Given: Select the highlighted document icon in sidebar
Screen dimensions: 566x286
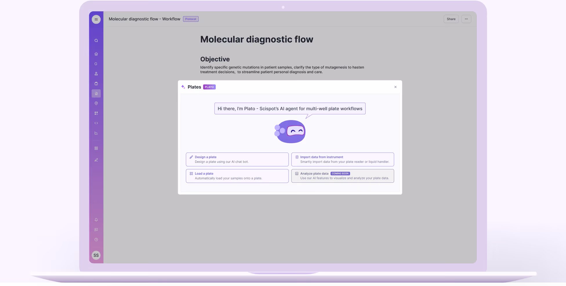Looking at the screenshot, I should (x=96, y=93).
